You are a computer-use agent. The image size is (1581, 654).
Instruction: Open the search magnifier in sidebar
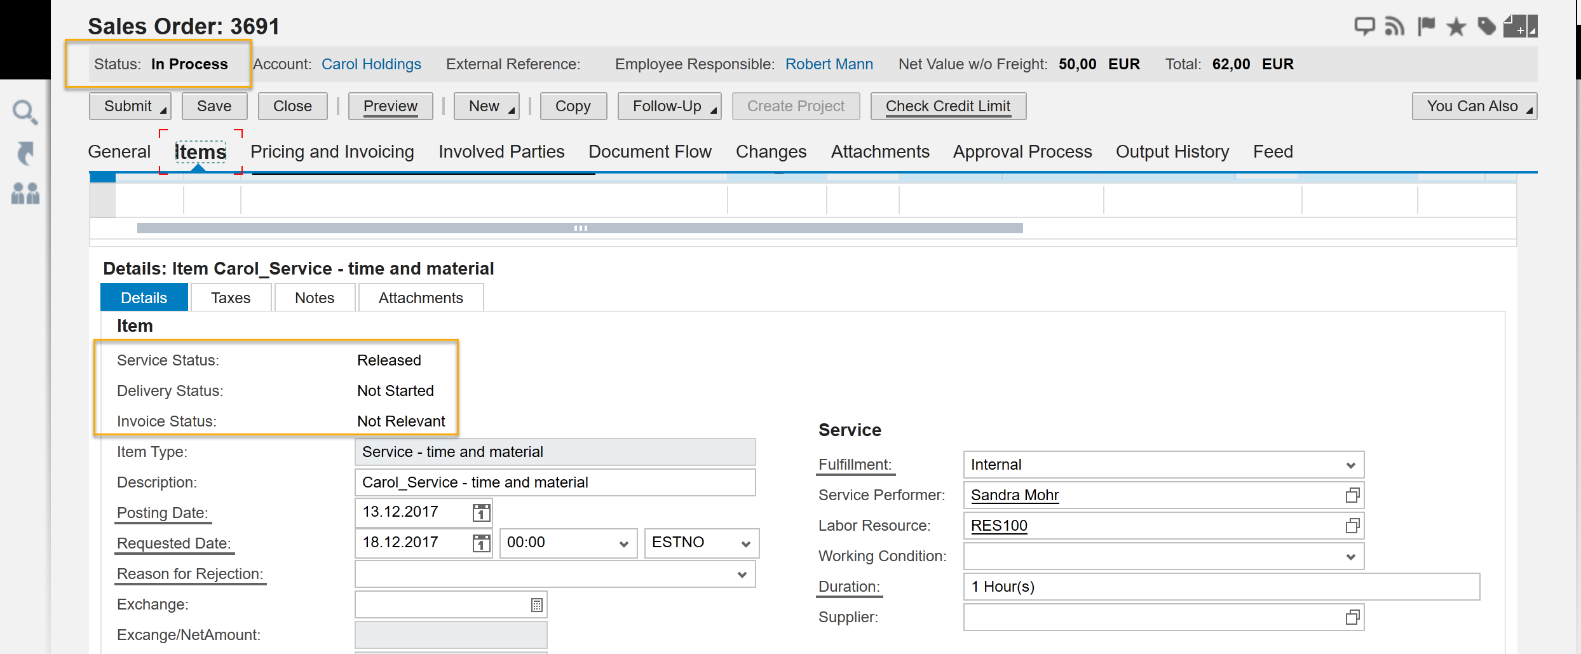point(25,112)
